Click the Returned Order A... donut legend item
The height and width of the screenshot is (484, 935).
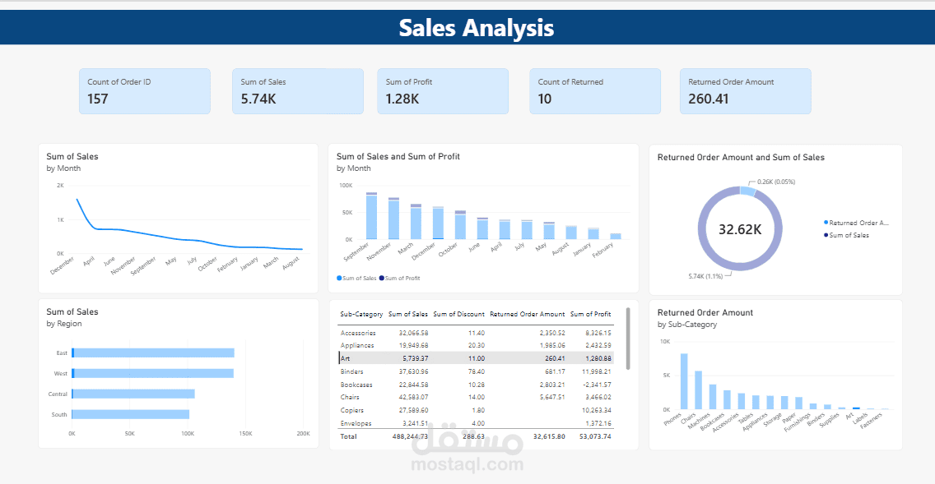click(x=856, y=223)
